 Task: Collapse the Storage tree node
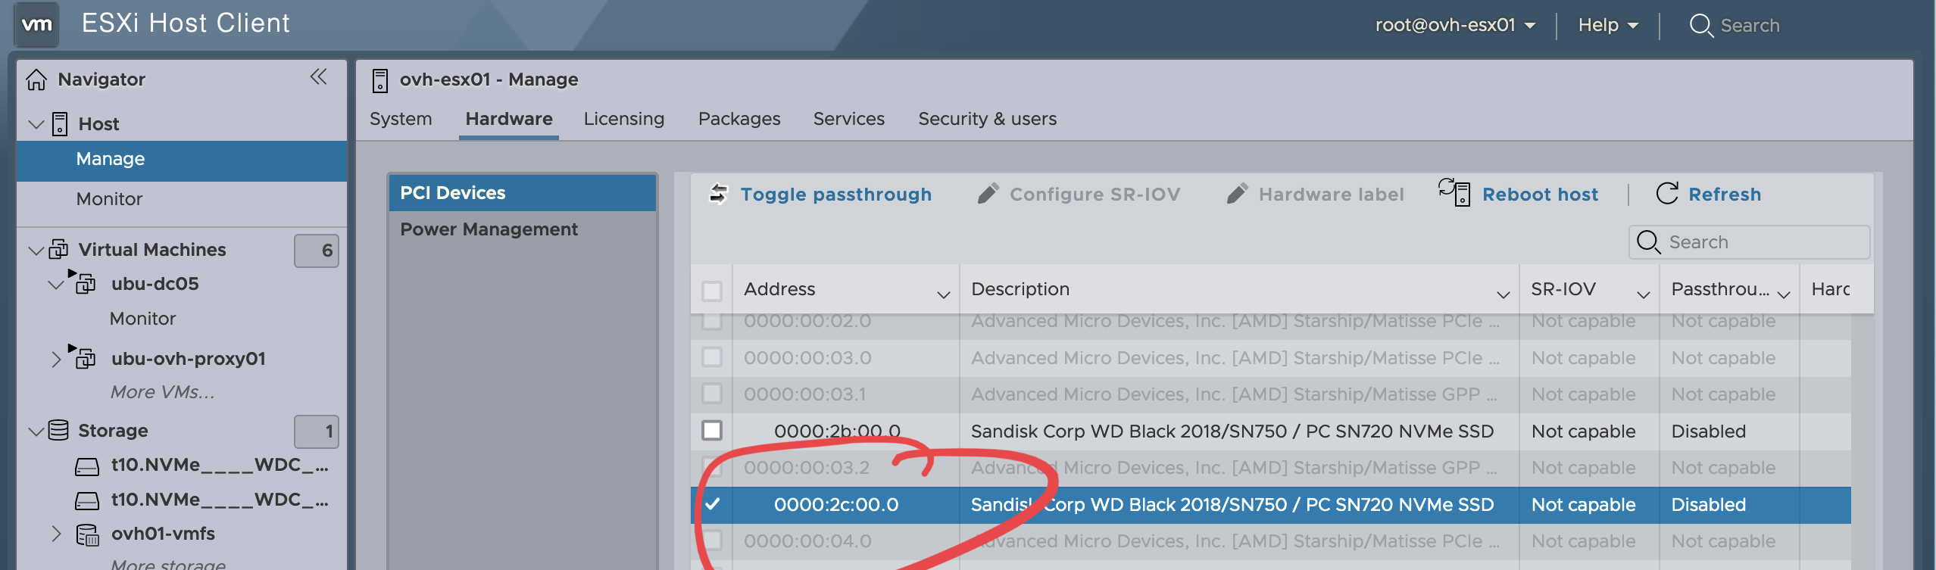[x=36, y=431]
